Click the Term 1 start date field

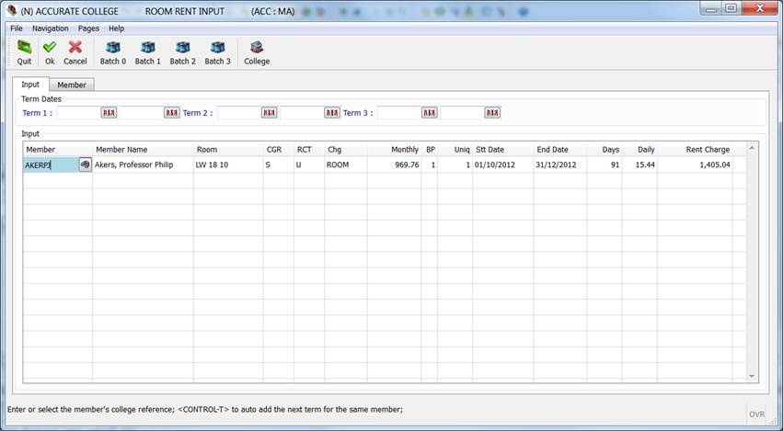click(x=77, y=113)
